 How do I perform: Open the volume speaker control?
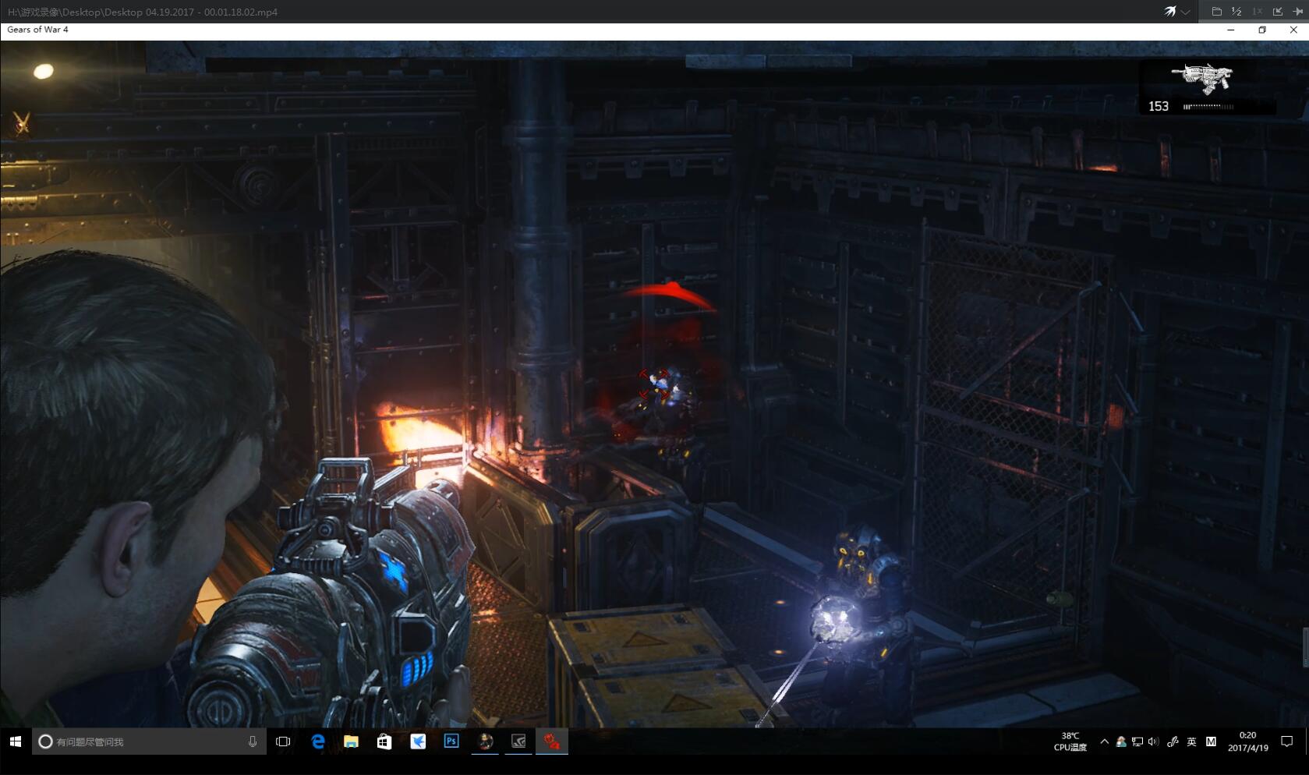point(1153,741)
